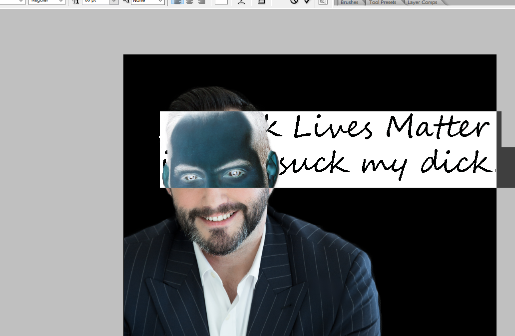515x336 pixels.
Task: Switch to the Brushes tab
Action: tap(350, 2)
